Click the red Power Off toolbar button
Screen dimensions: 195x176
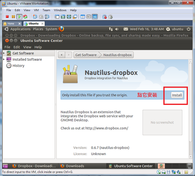[x=7, y=17]
